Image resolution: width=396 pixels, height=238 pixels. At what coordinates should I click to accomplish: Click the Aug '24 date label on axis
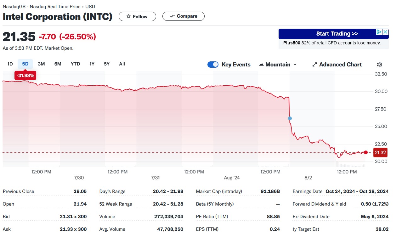(232, 178)
